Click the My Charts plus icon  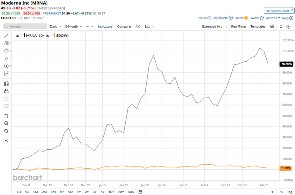(x=231, y=18)
